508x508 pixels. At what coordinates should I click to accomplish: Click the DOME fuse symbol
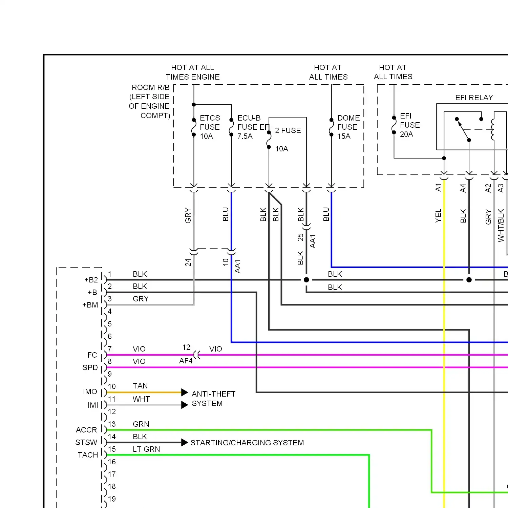point(331,127)
